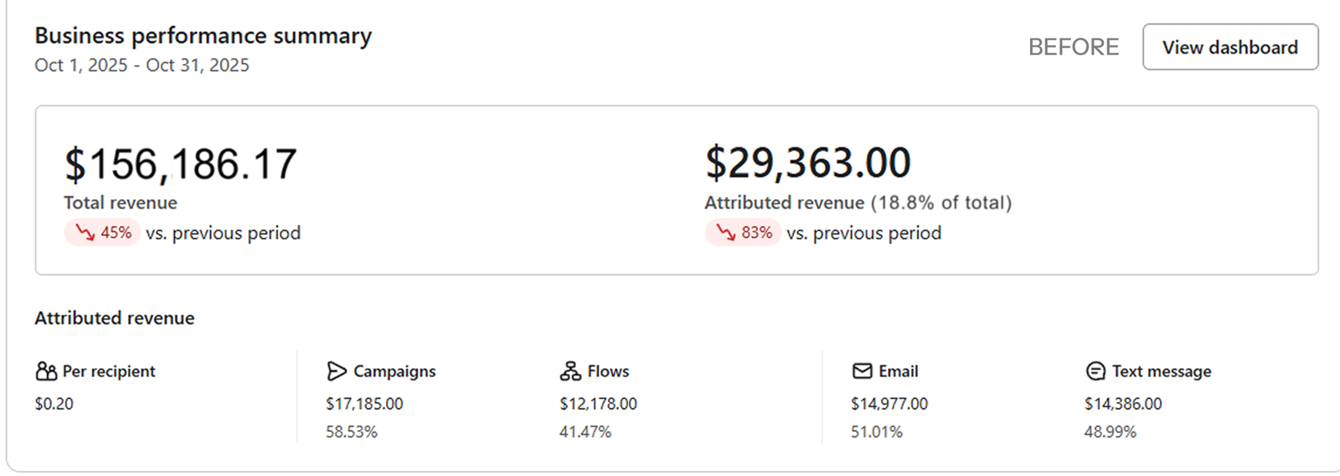This screenshot has width=1340, height=476.
Task: Click the downward trend arrow beside 83%
Action: (x=725, y=233)
